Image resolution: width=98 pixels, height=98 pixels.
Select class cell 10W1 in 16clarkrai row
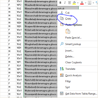(20, 30)
